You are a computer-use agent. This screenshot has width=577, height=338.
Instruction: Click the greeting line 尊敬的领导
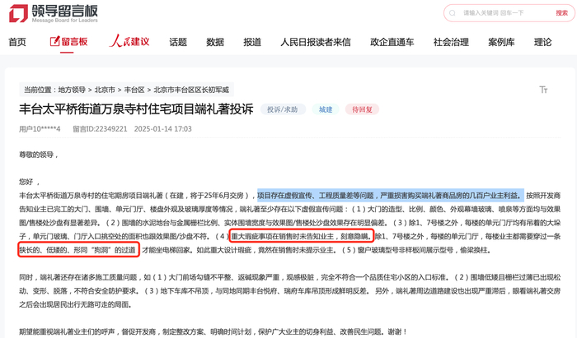tap(39, 155)
